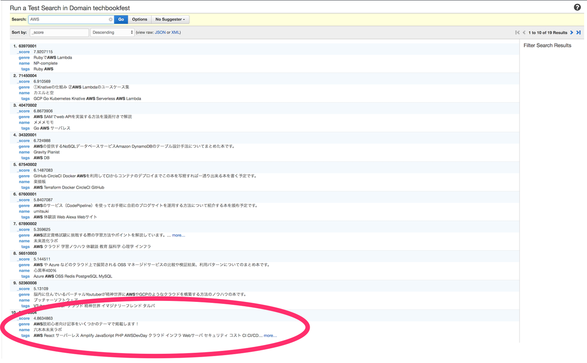The image size is (587, 363).
Task: Click tags GCP Go Kubernetes Knative line
Action: 87,99
